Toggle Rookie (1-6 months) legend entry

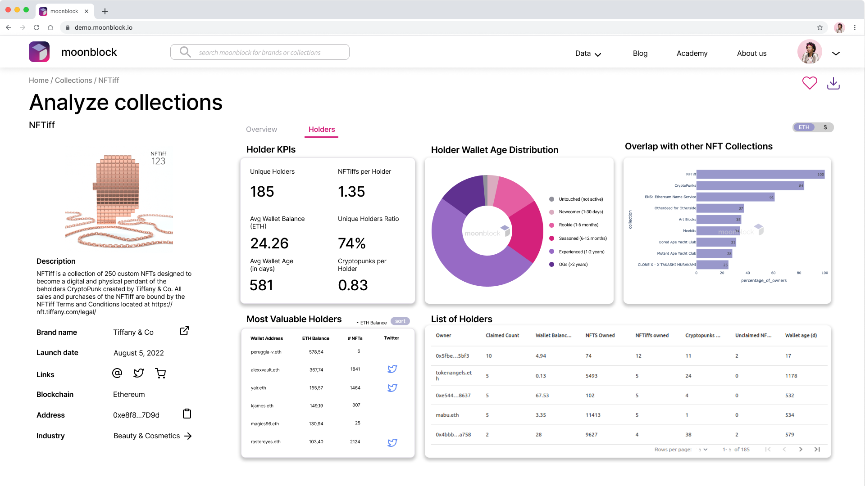(x=574, y=225)
